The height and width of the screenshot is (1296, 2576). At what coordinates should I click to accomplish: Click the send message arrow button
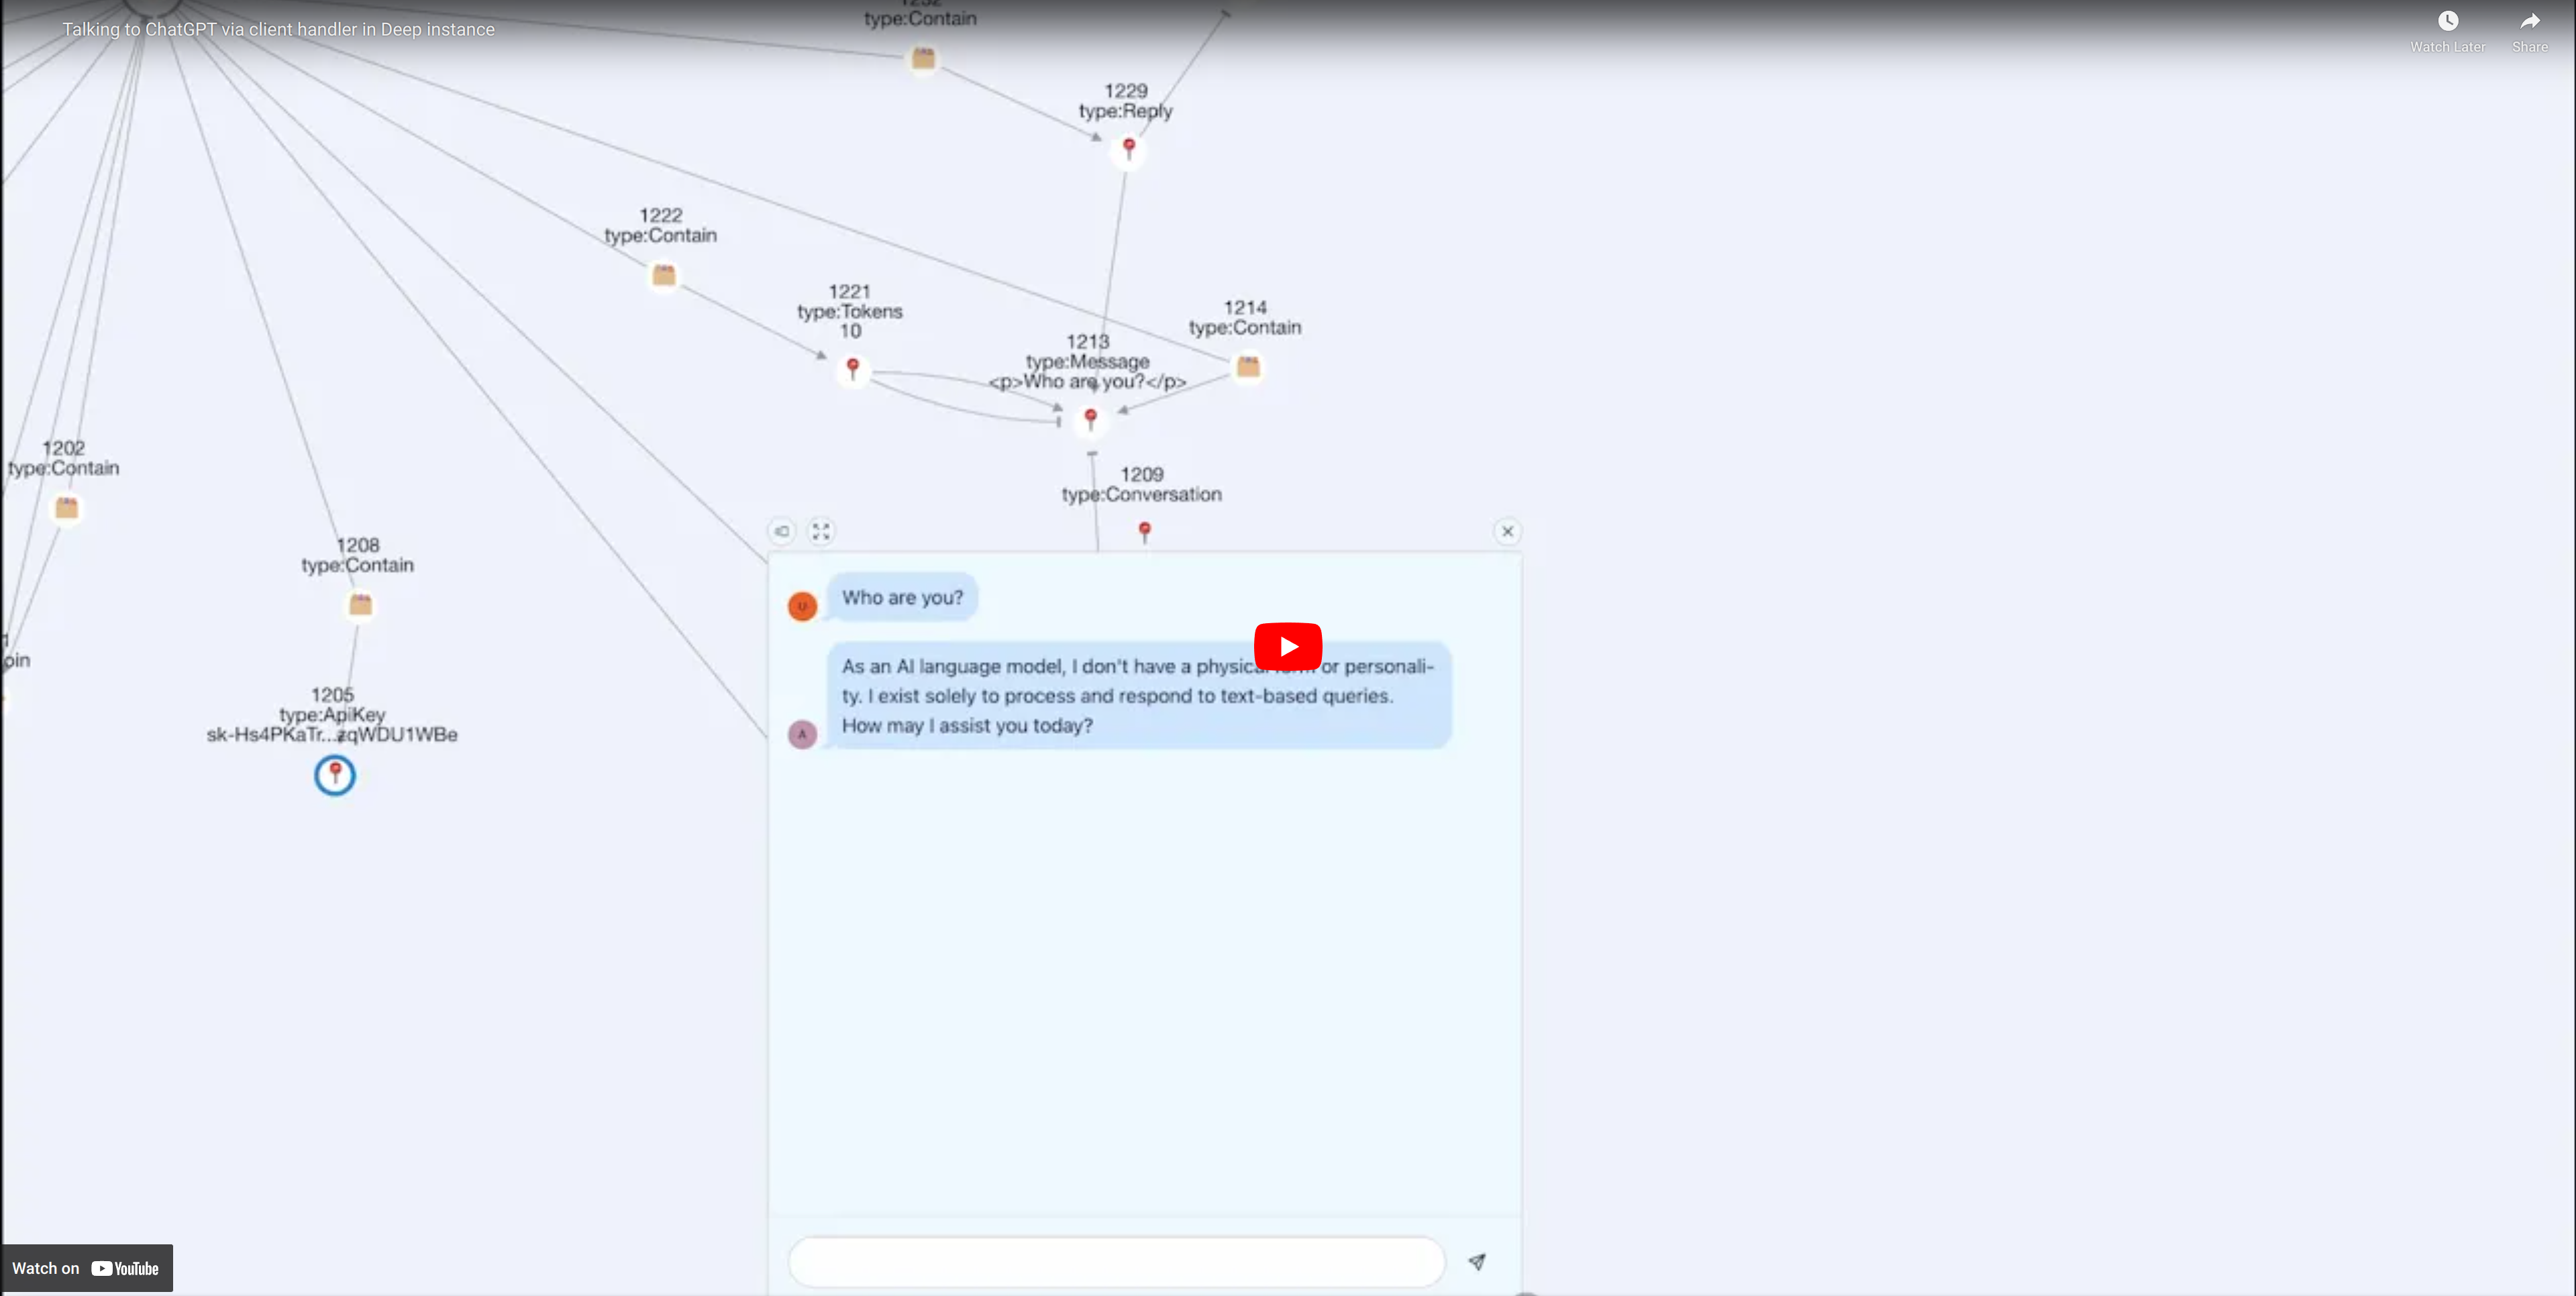pos(1476,1261)
